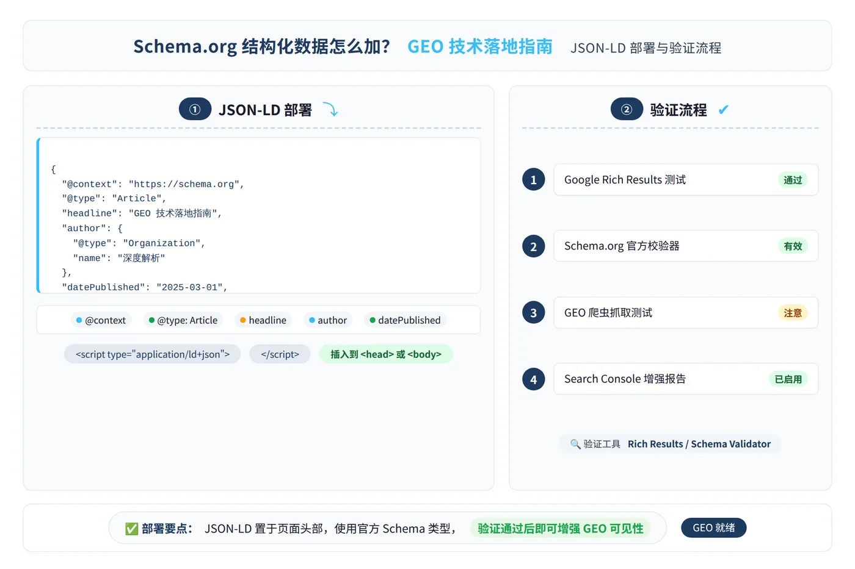This screenshot has width=855, height=569.
Task: Click the green "验证通过后即可增强 GEO 可见性" highlight
Action: (561, 528)
